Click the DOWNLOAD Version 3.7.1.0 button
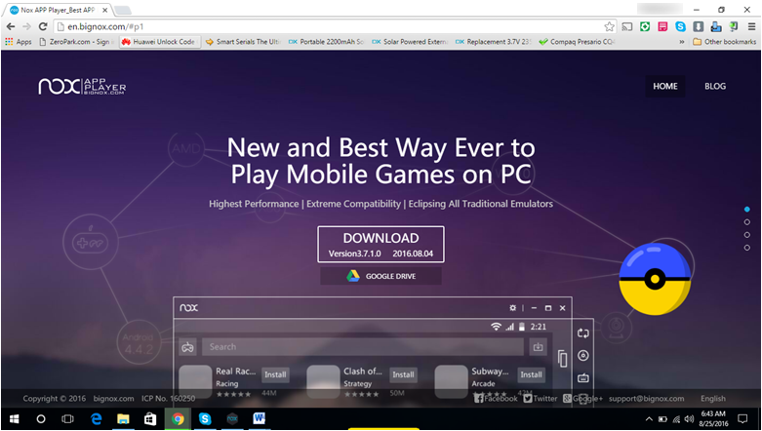Image resolution: width=762 pixels, height=431 pixels. pyautogui.click(x=381, y=245)
